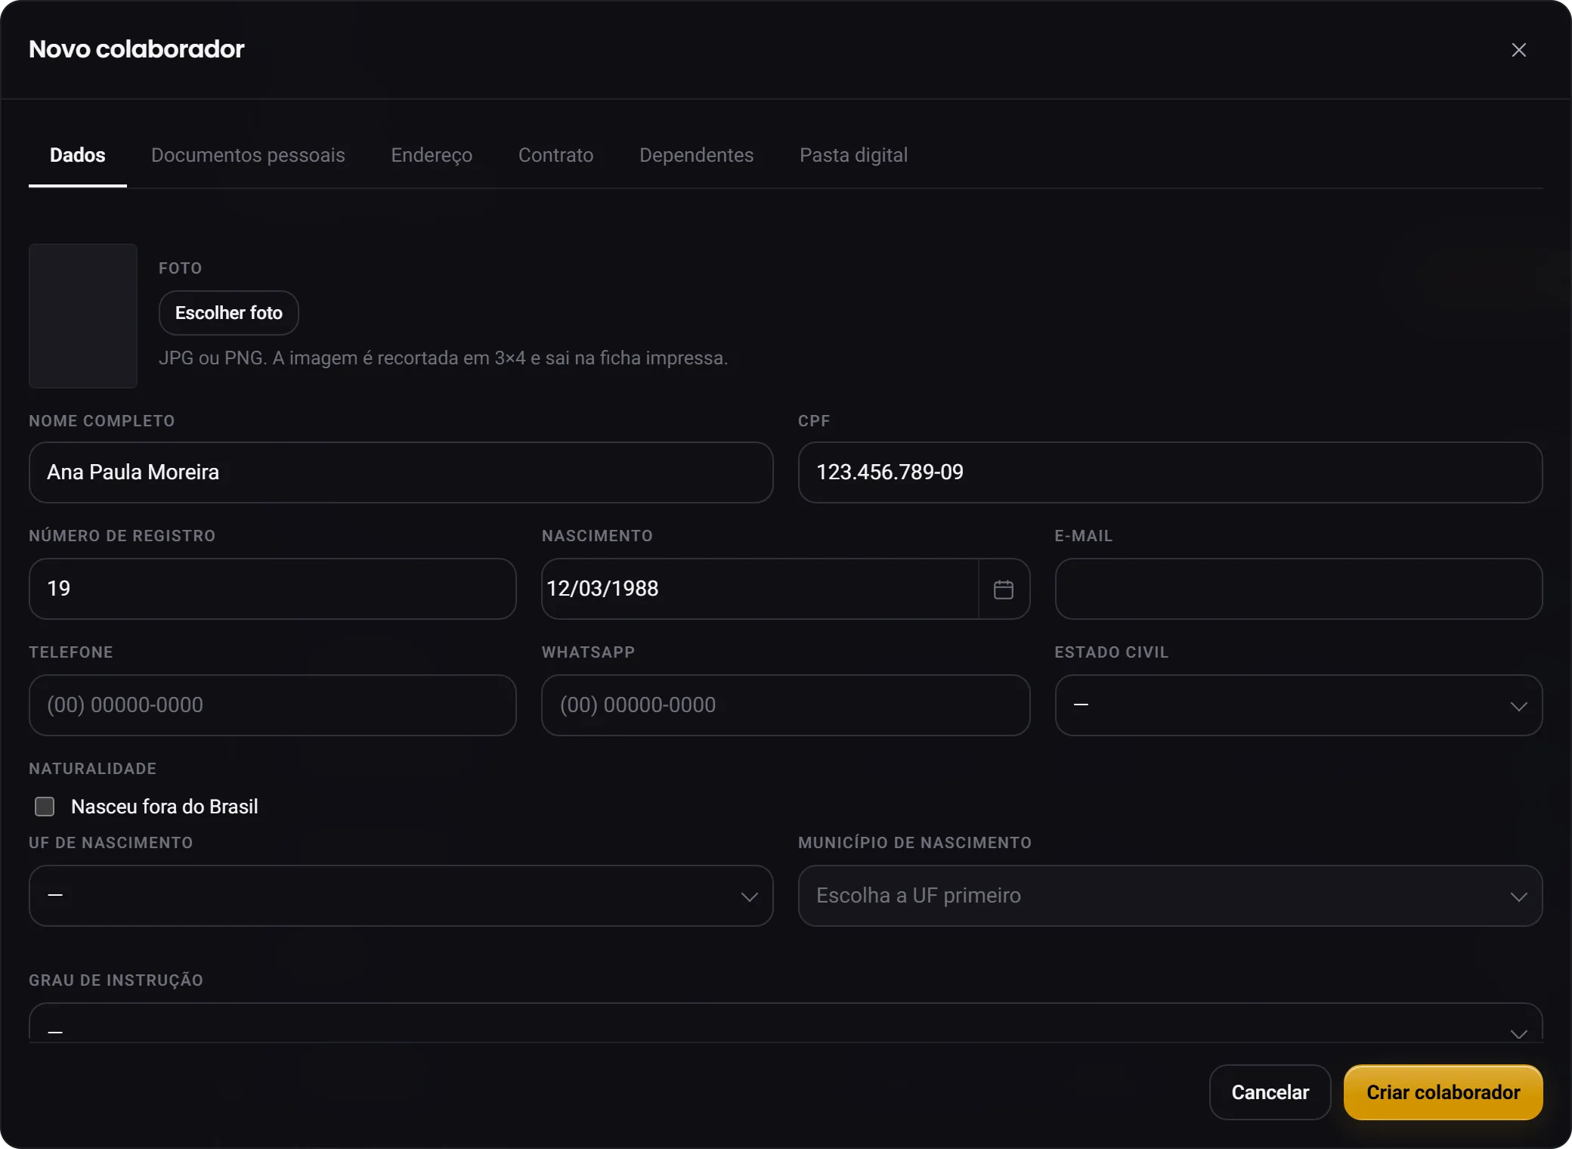Switch to the Pasta digital tab
Image resolution: width=1572 pixels, height=1149 pixels.
tap(853, 155)
